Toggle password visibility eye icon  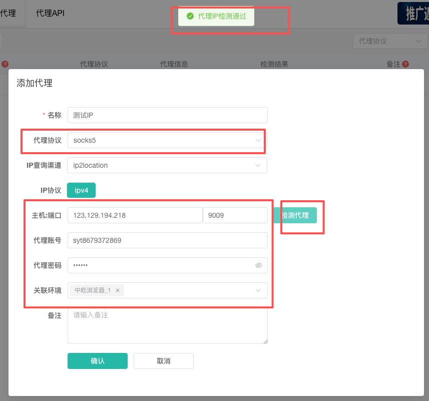(258, 265)
